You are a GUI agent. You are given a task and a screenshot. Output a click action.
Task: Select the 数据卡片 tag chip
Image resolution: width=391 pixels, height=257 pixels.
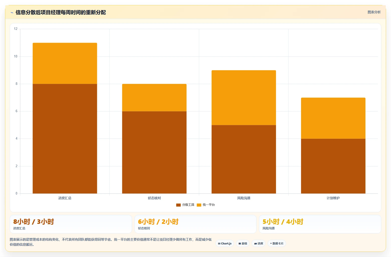coord(277,243)
